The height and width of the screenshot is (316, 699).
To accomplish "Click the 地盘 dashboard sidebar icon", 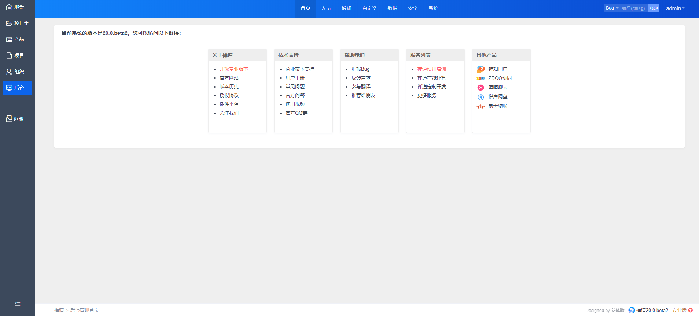I will [x=9, y=7].
